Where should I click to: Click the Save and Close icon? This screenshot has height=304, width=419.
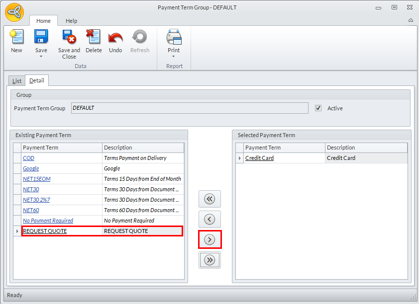[69, 37]
